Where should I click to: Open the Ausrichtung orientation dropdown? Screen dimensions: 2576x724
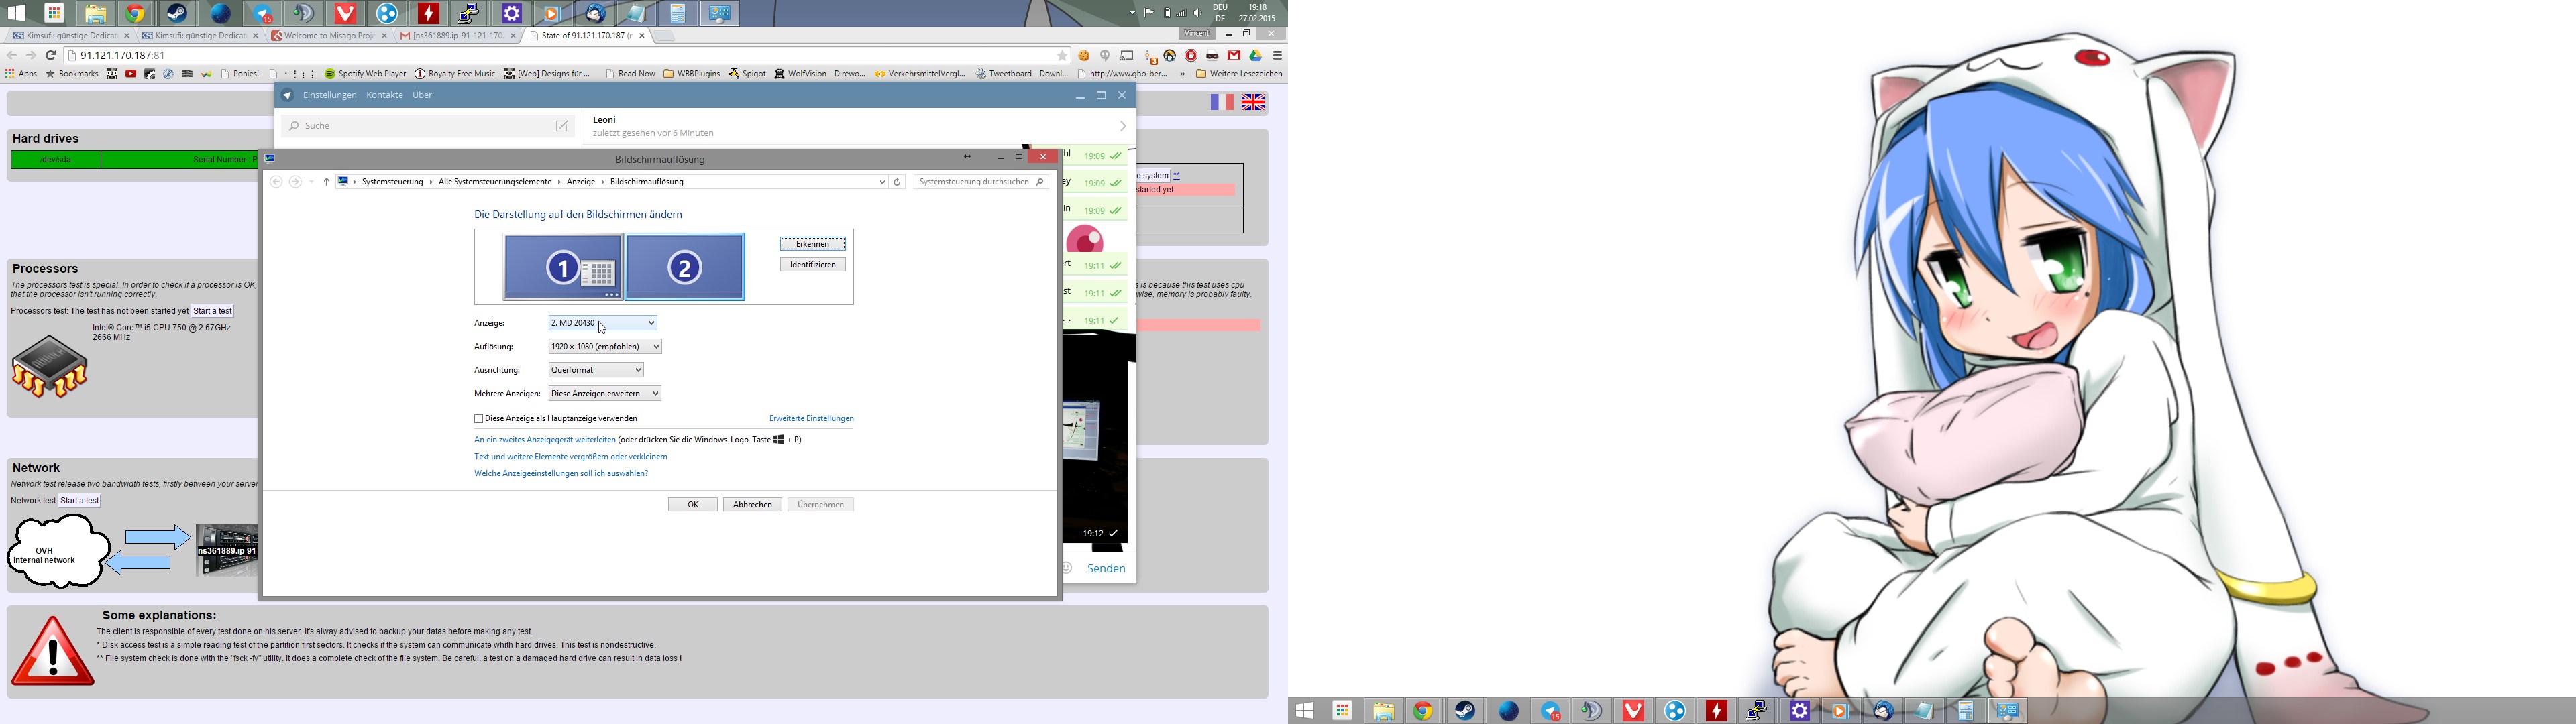click(595, 370)
